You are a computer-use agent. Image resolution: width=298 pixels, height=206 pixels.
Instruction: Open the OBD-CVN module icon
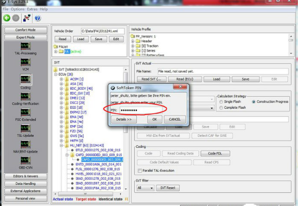point(26,160)
